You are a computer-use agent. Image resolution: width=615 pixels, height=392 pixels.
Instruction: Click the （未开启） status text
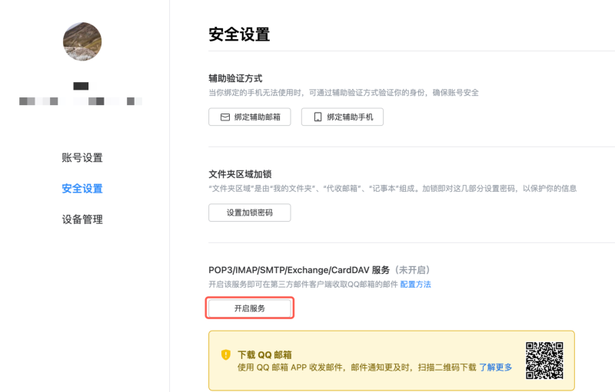point(412,270)
